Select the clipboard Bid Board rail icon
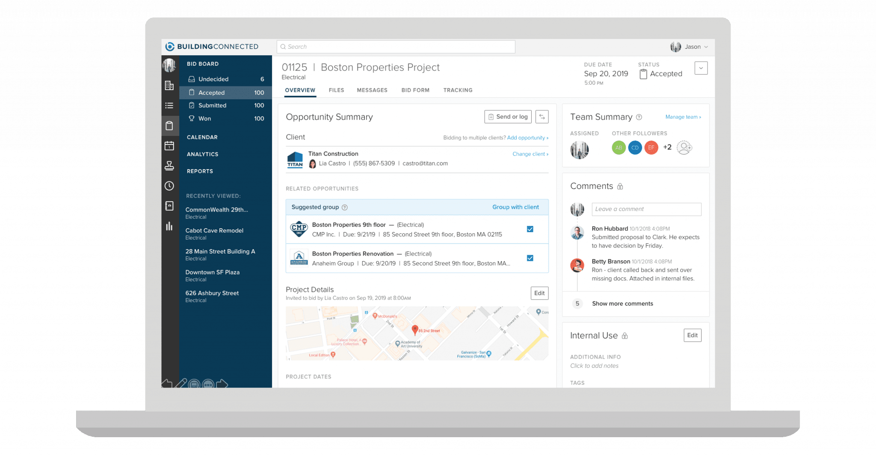The image size is (876, 456). [x=169, y=126]
